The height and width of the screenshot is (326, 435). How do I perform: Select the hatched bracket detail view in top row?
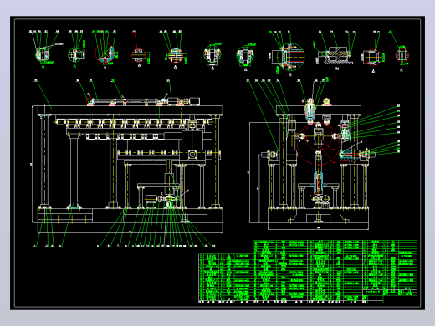point(337,56)
